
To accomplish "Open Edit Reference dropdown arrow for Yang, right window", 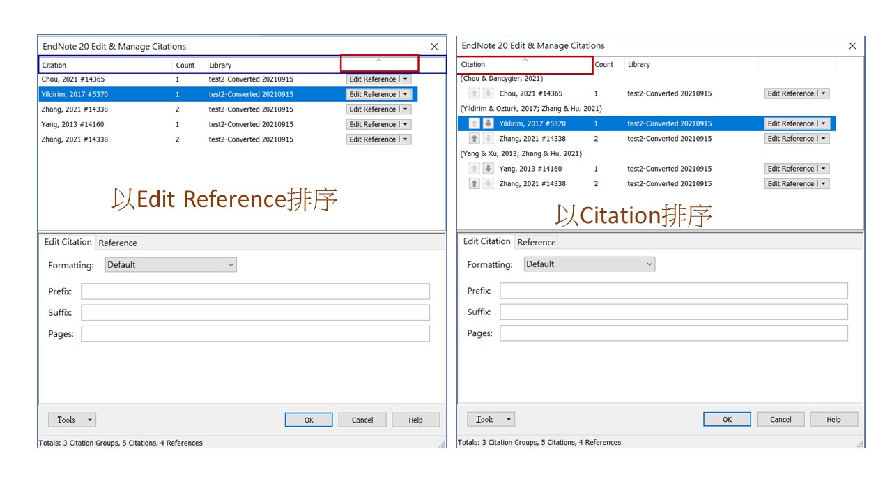I will [x=824, y=169].
